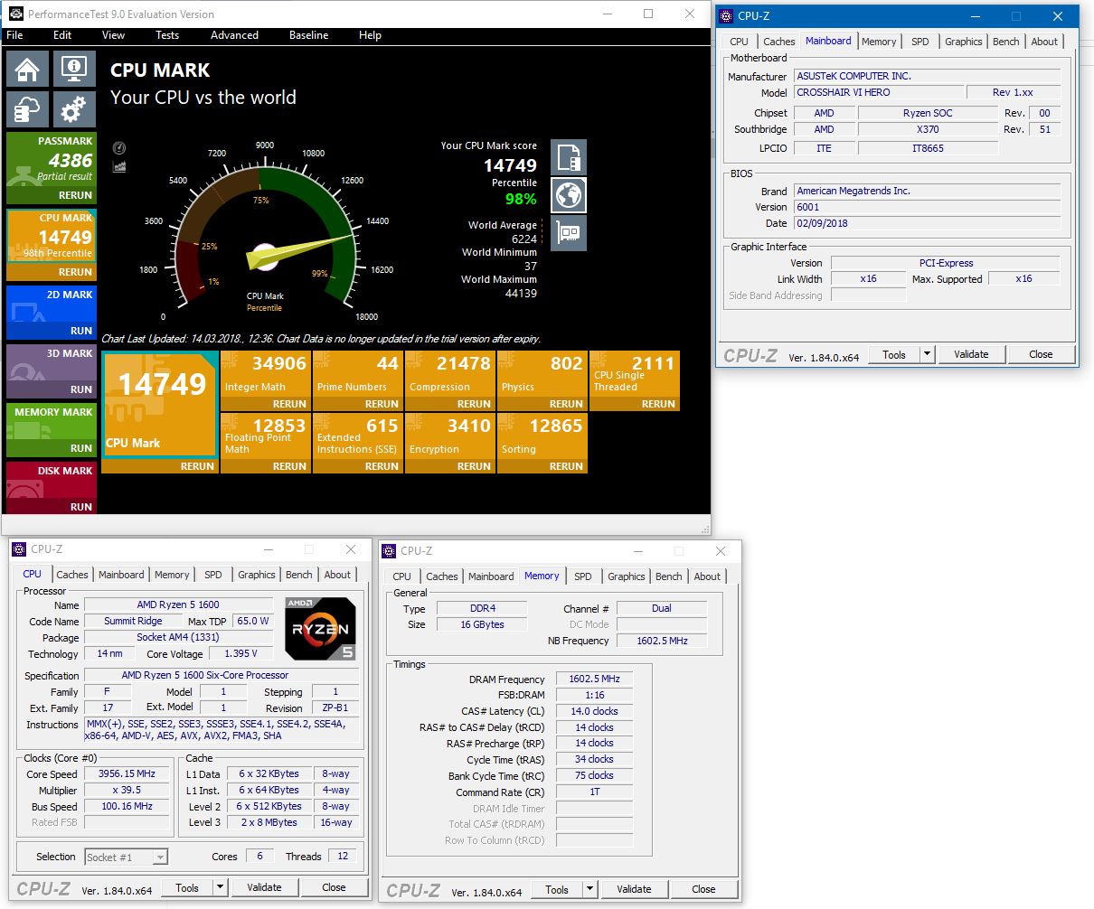1094x909 pixels.
Task: Expand Tools dropdown arrow in Memory CPU-Z window
Action: pos(589,889)
